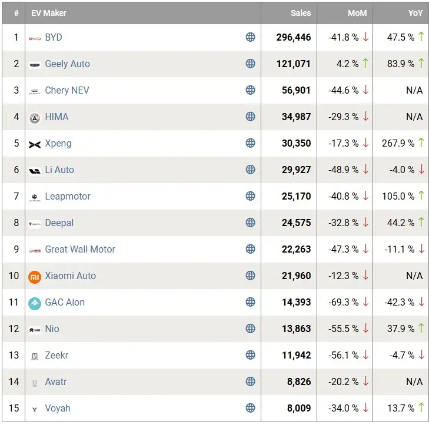Sort table by Sales column header
429x428 pixels.
click(300, 13)
